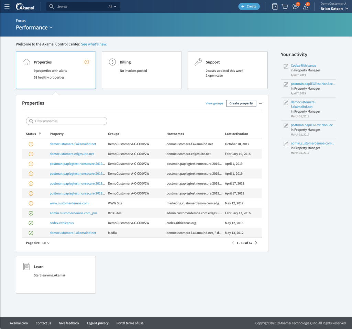
Task: Open the help documentation icon
Action: 275,7
